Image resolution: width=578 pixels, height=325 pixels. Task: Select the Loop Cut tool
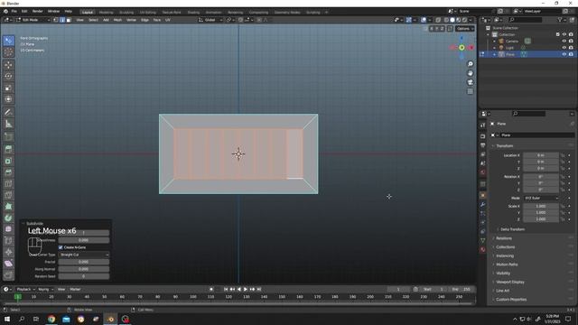[x=8, y=184]
